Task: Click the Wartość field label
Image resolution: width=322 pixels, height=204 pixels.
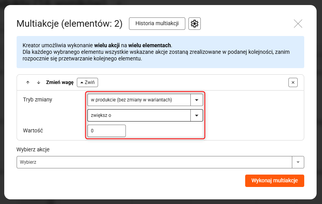Action: pyautogui.click(x=33, y=130)
